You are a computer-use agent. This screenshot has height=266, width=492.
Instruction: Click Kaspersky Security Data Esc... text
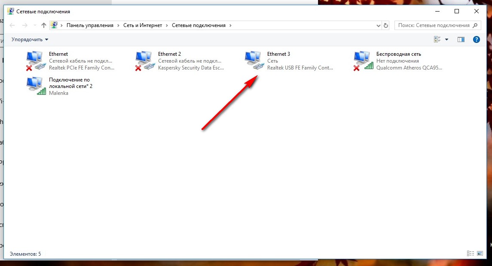pos(191,68)
